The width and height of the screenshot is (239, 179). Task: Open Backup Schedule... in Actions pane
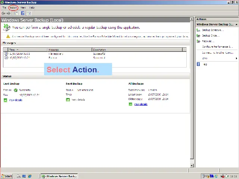pyautogui.click(x=212, y=30)
